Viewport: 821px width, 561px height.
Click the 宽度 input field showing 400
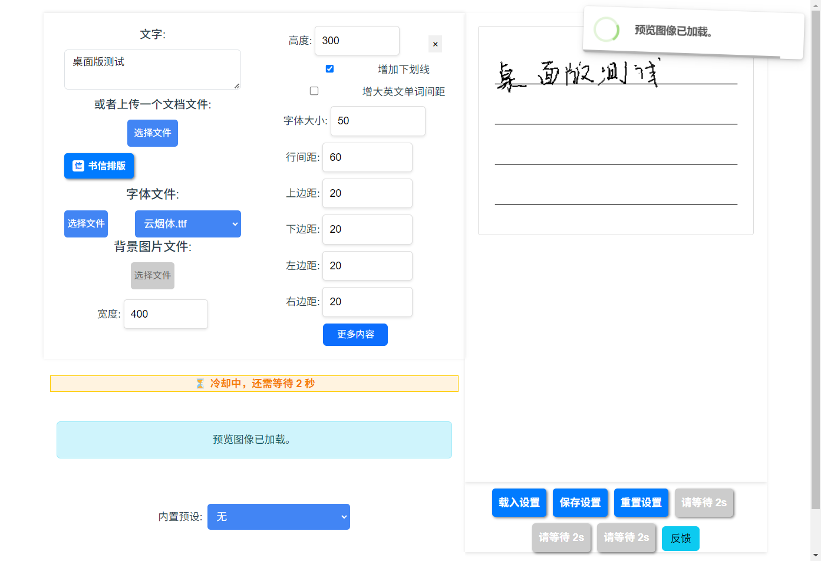166,314
